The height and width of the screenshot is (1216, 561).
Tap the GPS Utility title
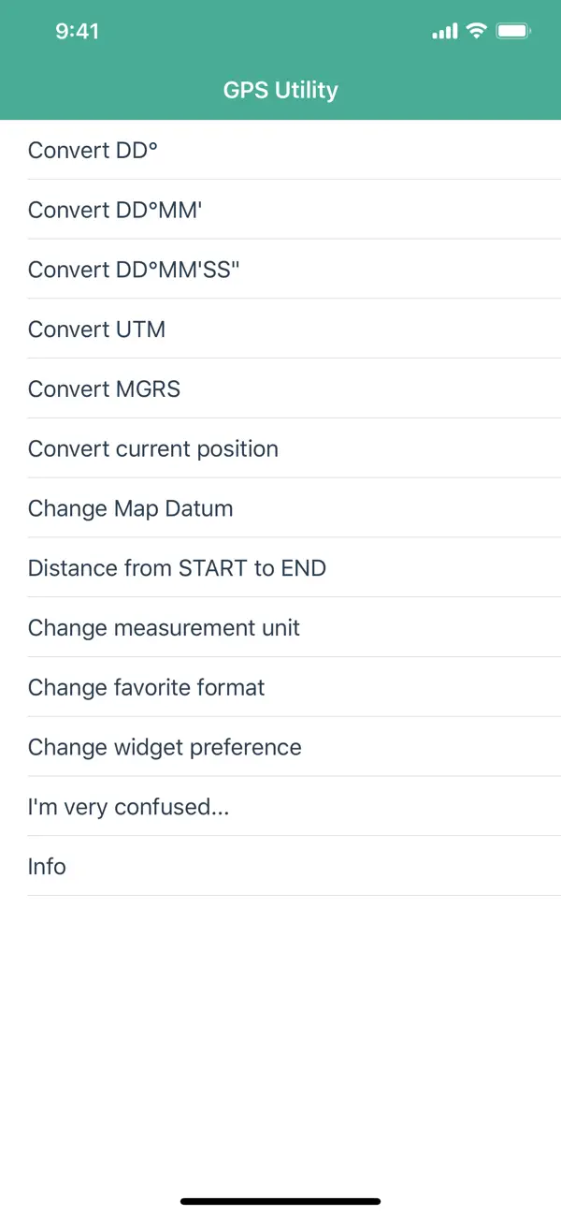click(280, 91)
